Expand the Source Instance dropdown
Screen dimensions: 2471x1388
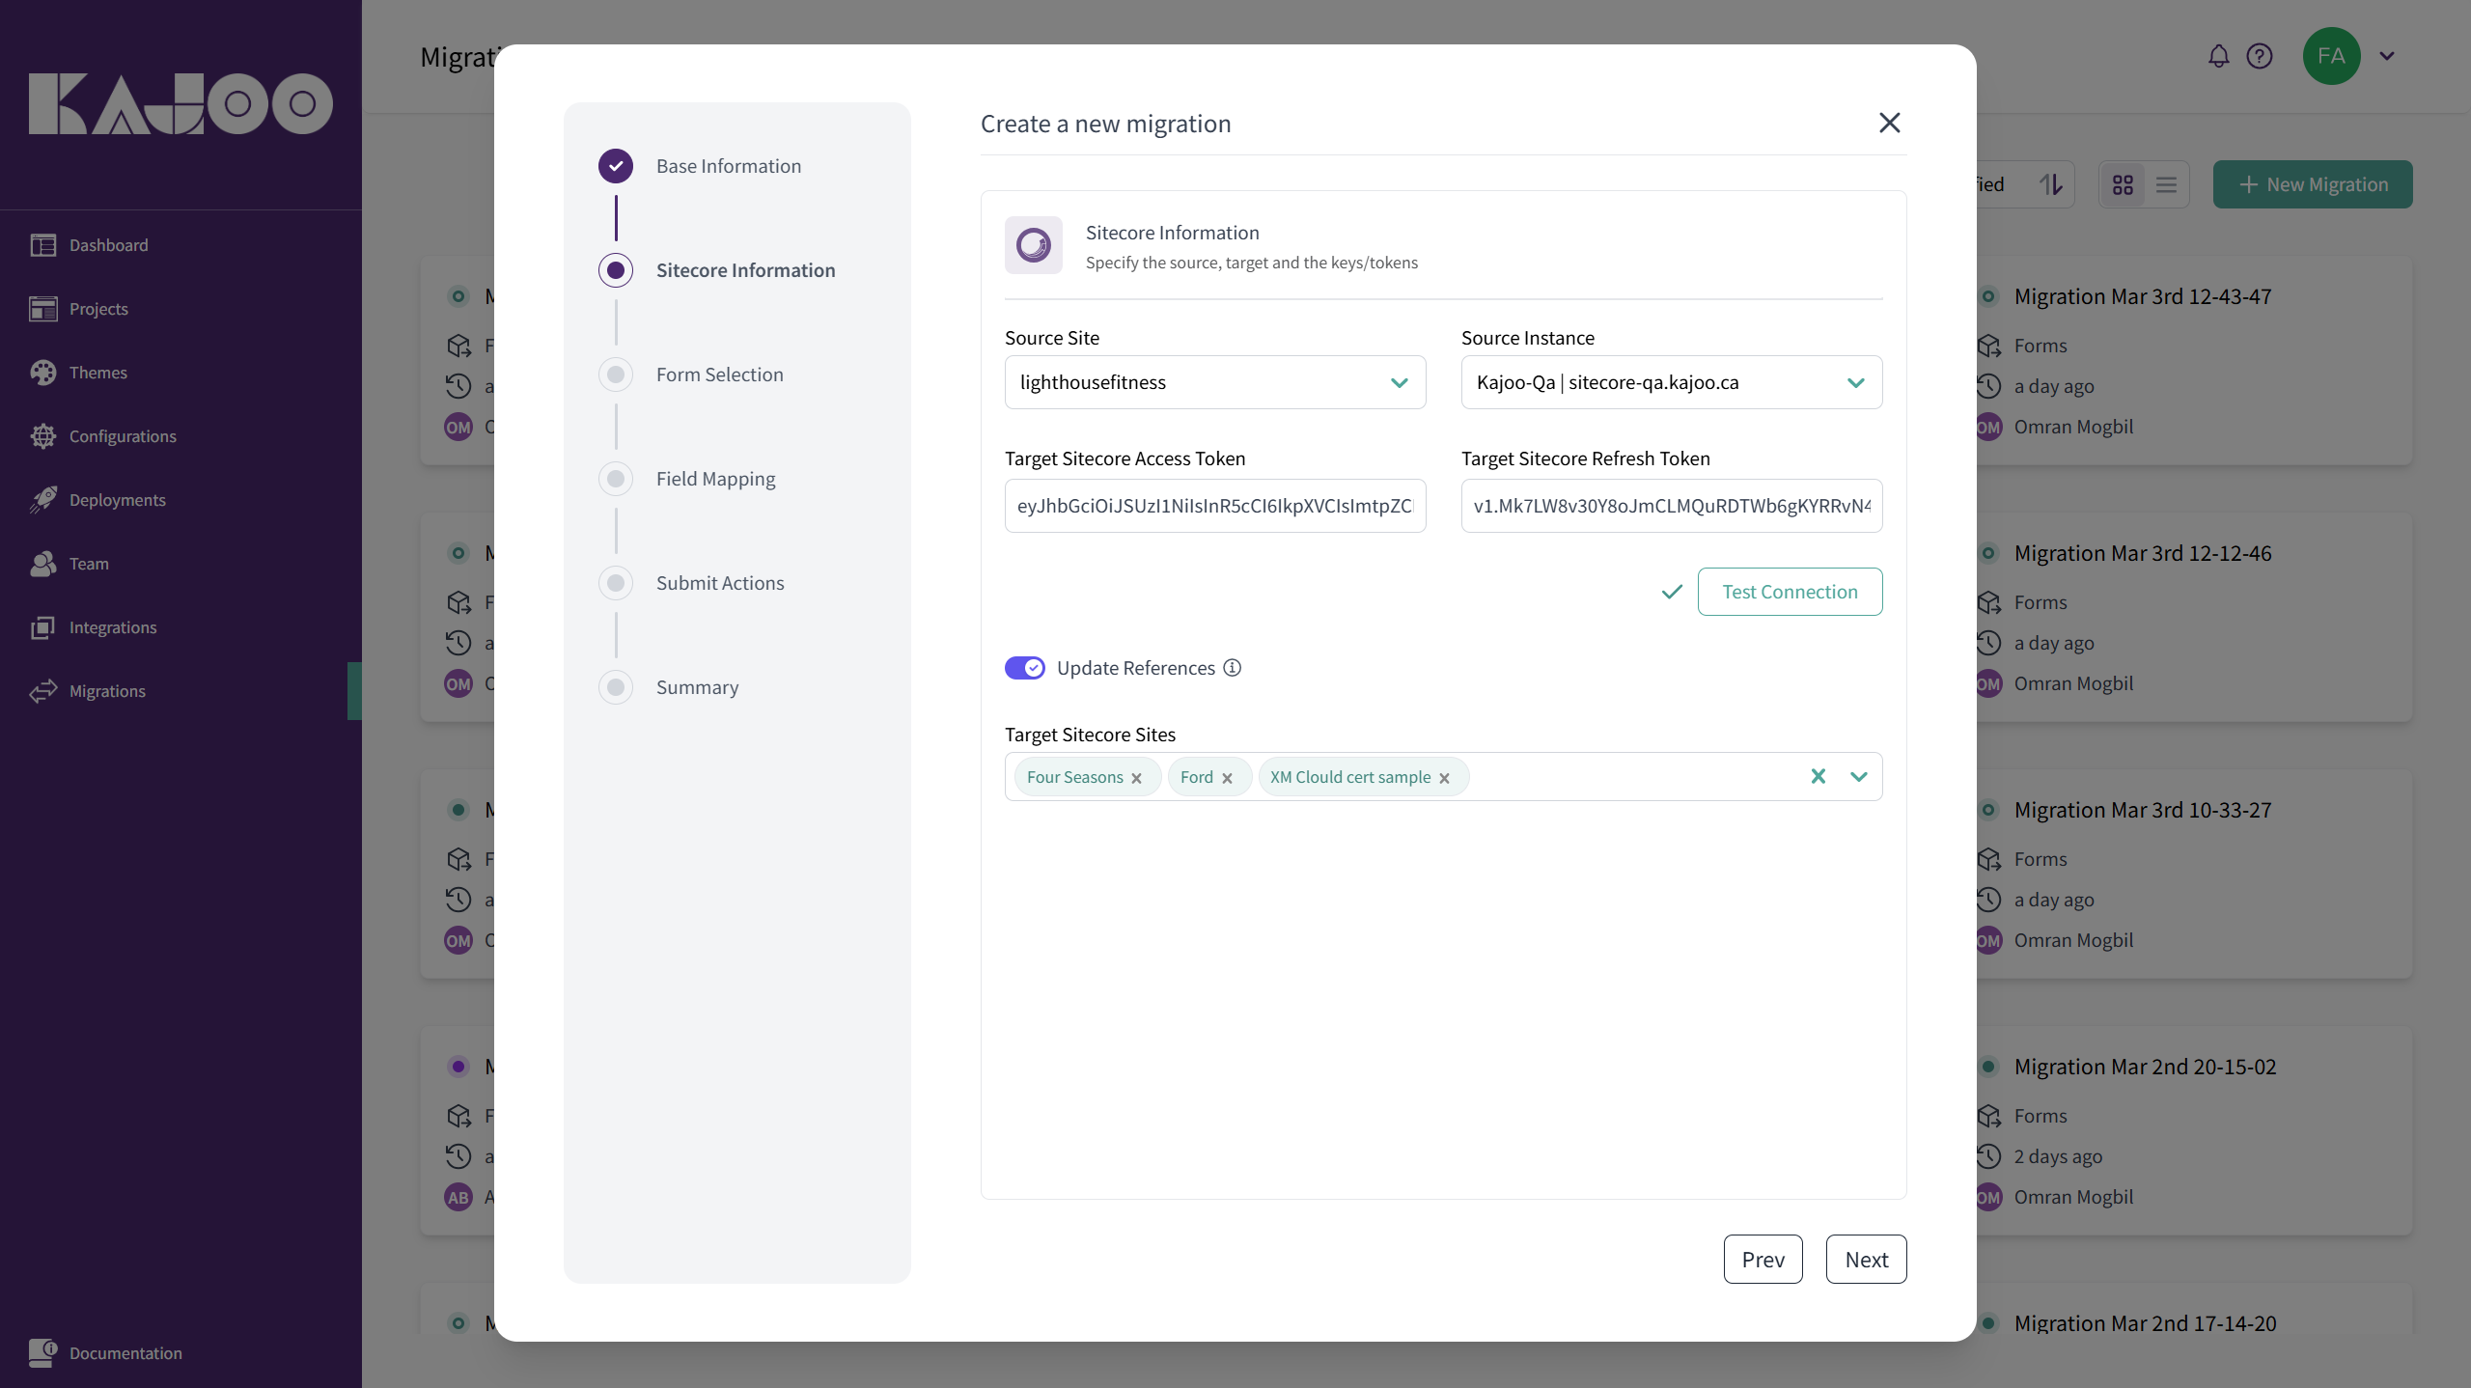pos(1671,382)
